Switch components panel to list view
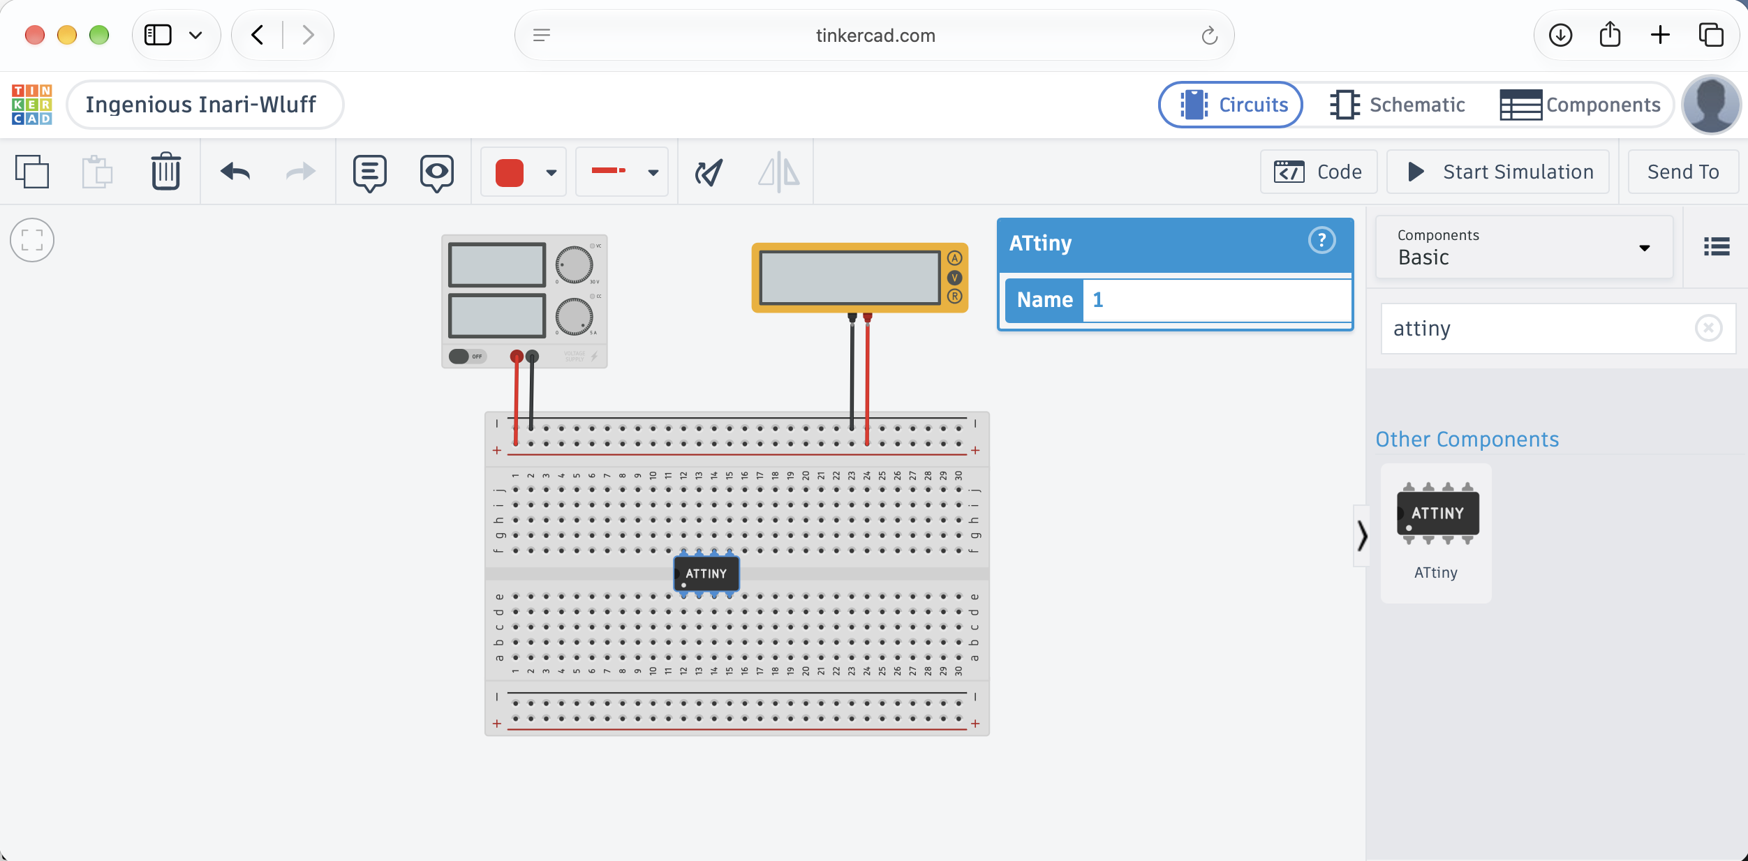 click(1717, 246)
